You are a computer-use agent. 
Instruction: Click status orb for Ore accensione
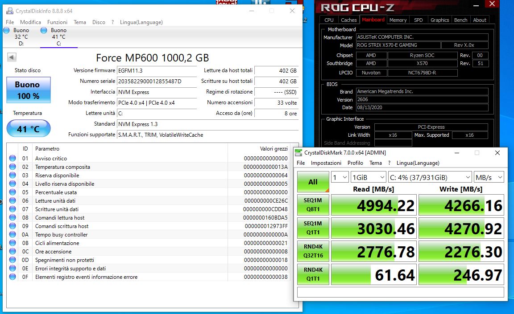13,252
